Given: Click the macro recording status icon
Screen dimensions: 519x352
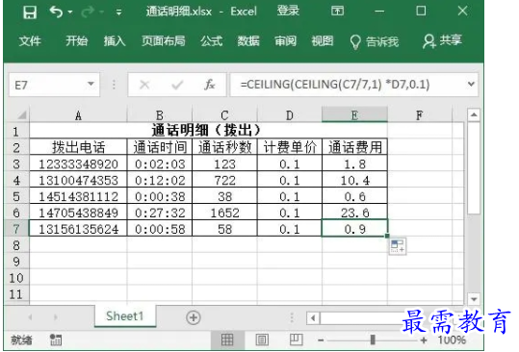Looking at the screenshot, I should coord(56,339).
